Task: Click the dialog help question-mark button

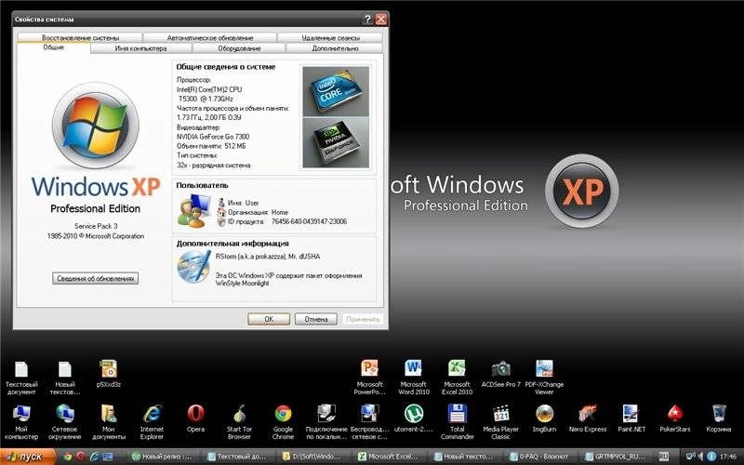Action: [x=367, y=19]
